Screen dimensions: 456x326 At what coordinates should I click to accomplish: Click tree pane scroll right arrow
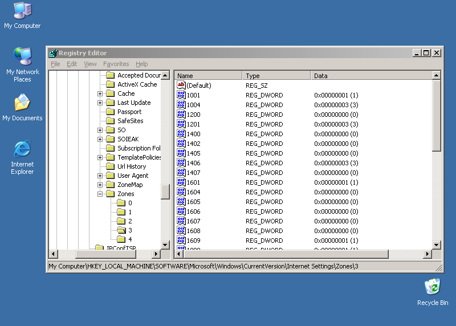[x=156, y=254]
